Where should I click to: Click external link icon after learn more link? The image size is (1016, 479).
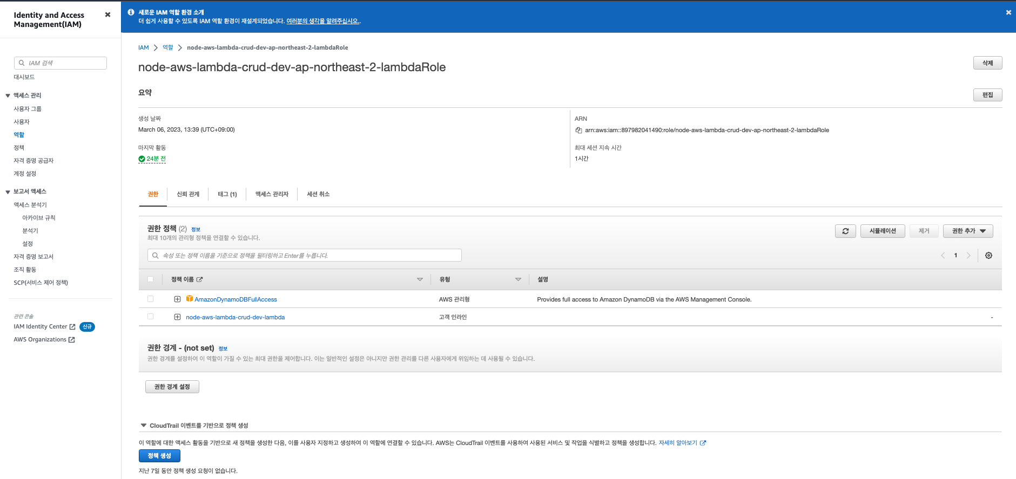coord(703,443)
